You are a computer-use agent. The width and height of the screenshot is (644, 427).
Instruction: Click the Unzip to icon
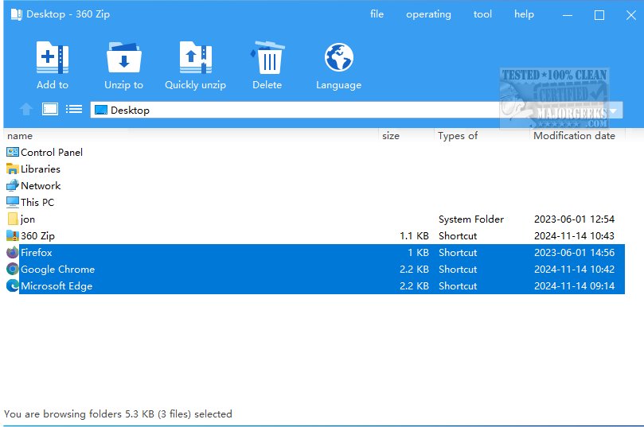tap(123, 59)
